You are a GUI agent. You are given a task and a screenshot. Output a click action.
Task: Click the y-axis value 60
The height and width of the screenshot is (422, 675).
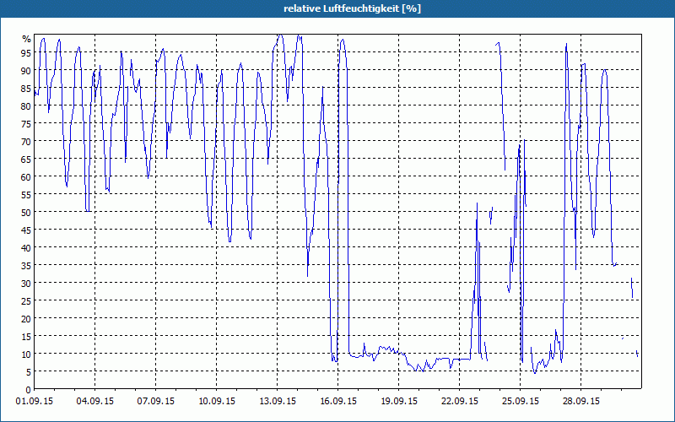click(26, 177)
